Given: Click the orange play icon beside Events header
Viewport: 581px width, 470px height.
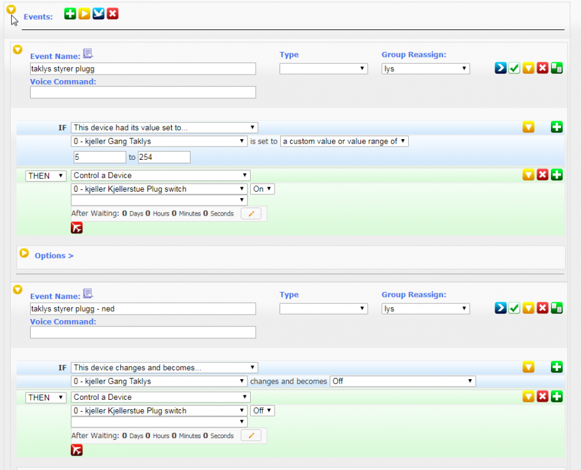Looking at the screenshot, I should point(84,13).
